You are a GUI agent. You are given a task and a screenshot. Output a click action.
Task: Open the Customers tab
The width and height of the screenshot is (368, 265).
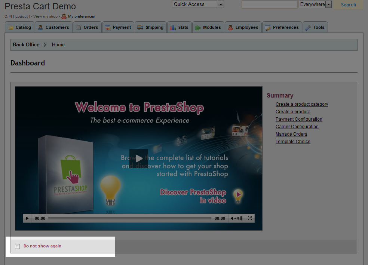[x=53, y=27]
